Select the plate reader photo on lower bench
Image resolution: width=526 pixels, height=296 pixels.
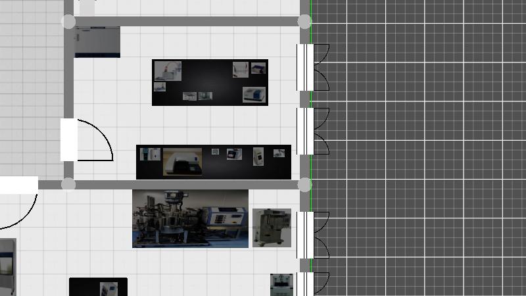click(182, 161)
